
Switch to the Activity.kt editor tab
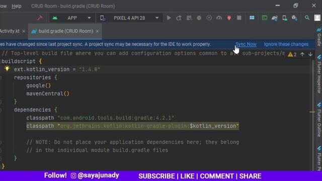click(10, 31)
